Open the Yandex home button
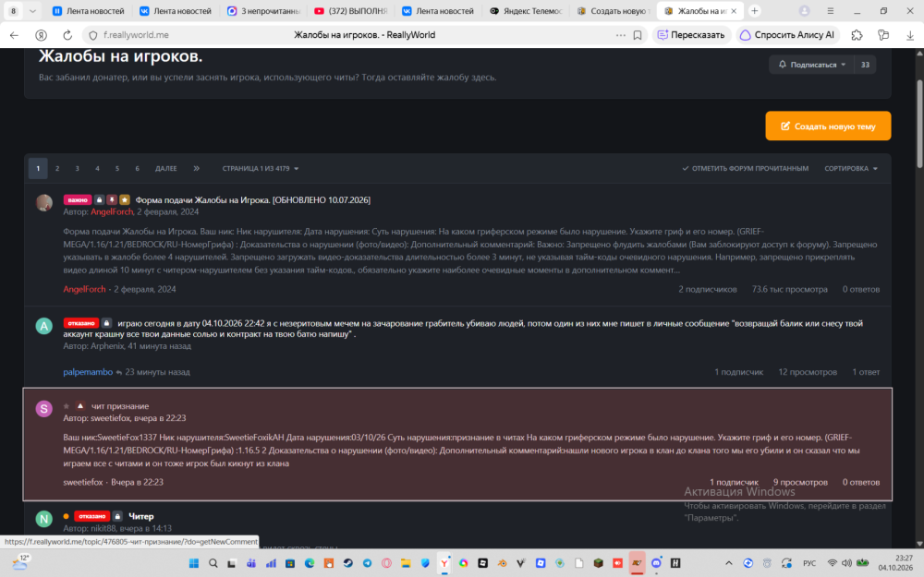Screen dimensions: 924x577 pyautogui.click(x=41, y=35)
